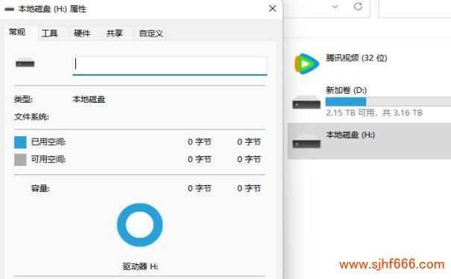Click the drive name input field
Image resolution: width=451 pixels, height=279 pixels.
tap(170, 65)
